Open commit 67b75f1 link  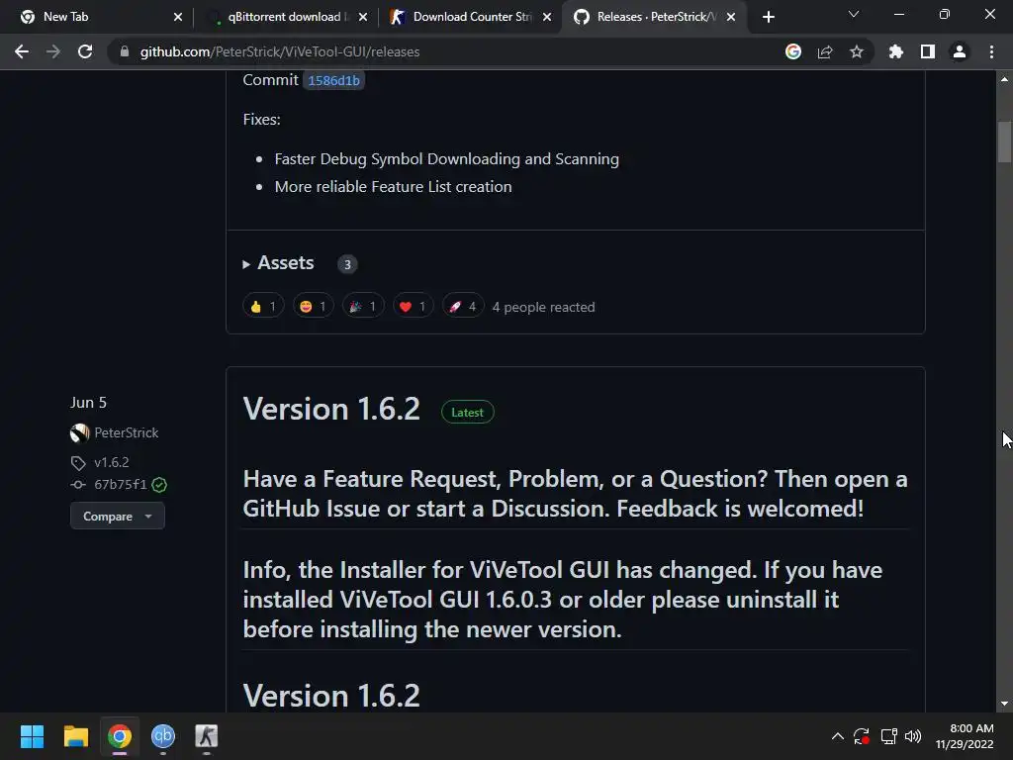point(120,484)
